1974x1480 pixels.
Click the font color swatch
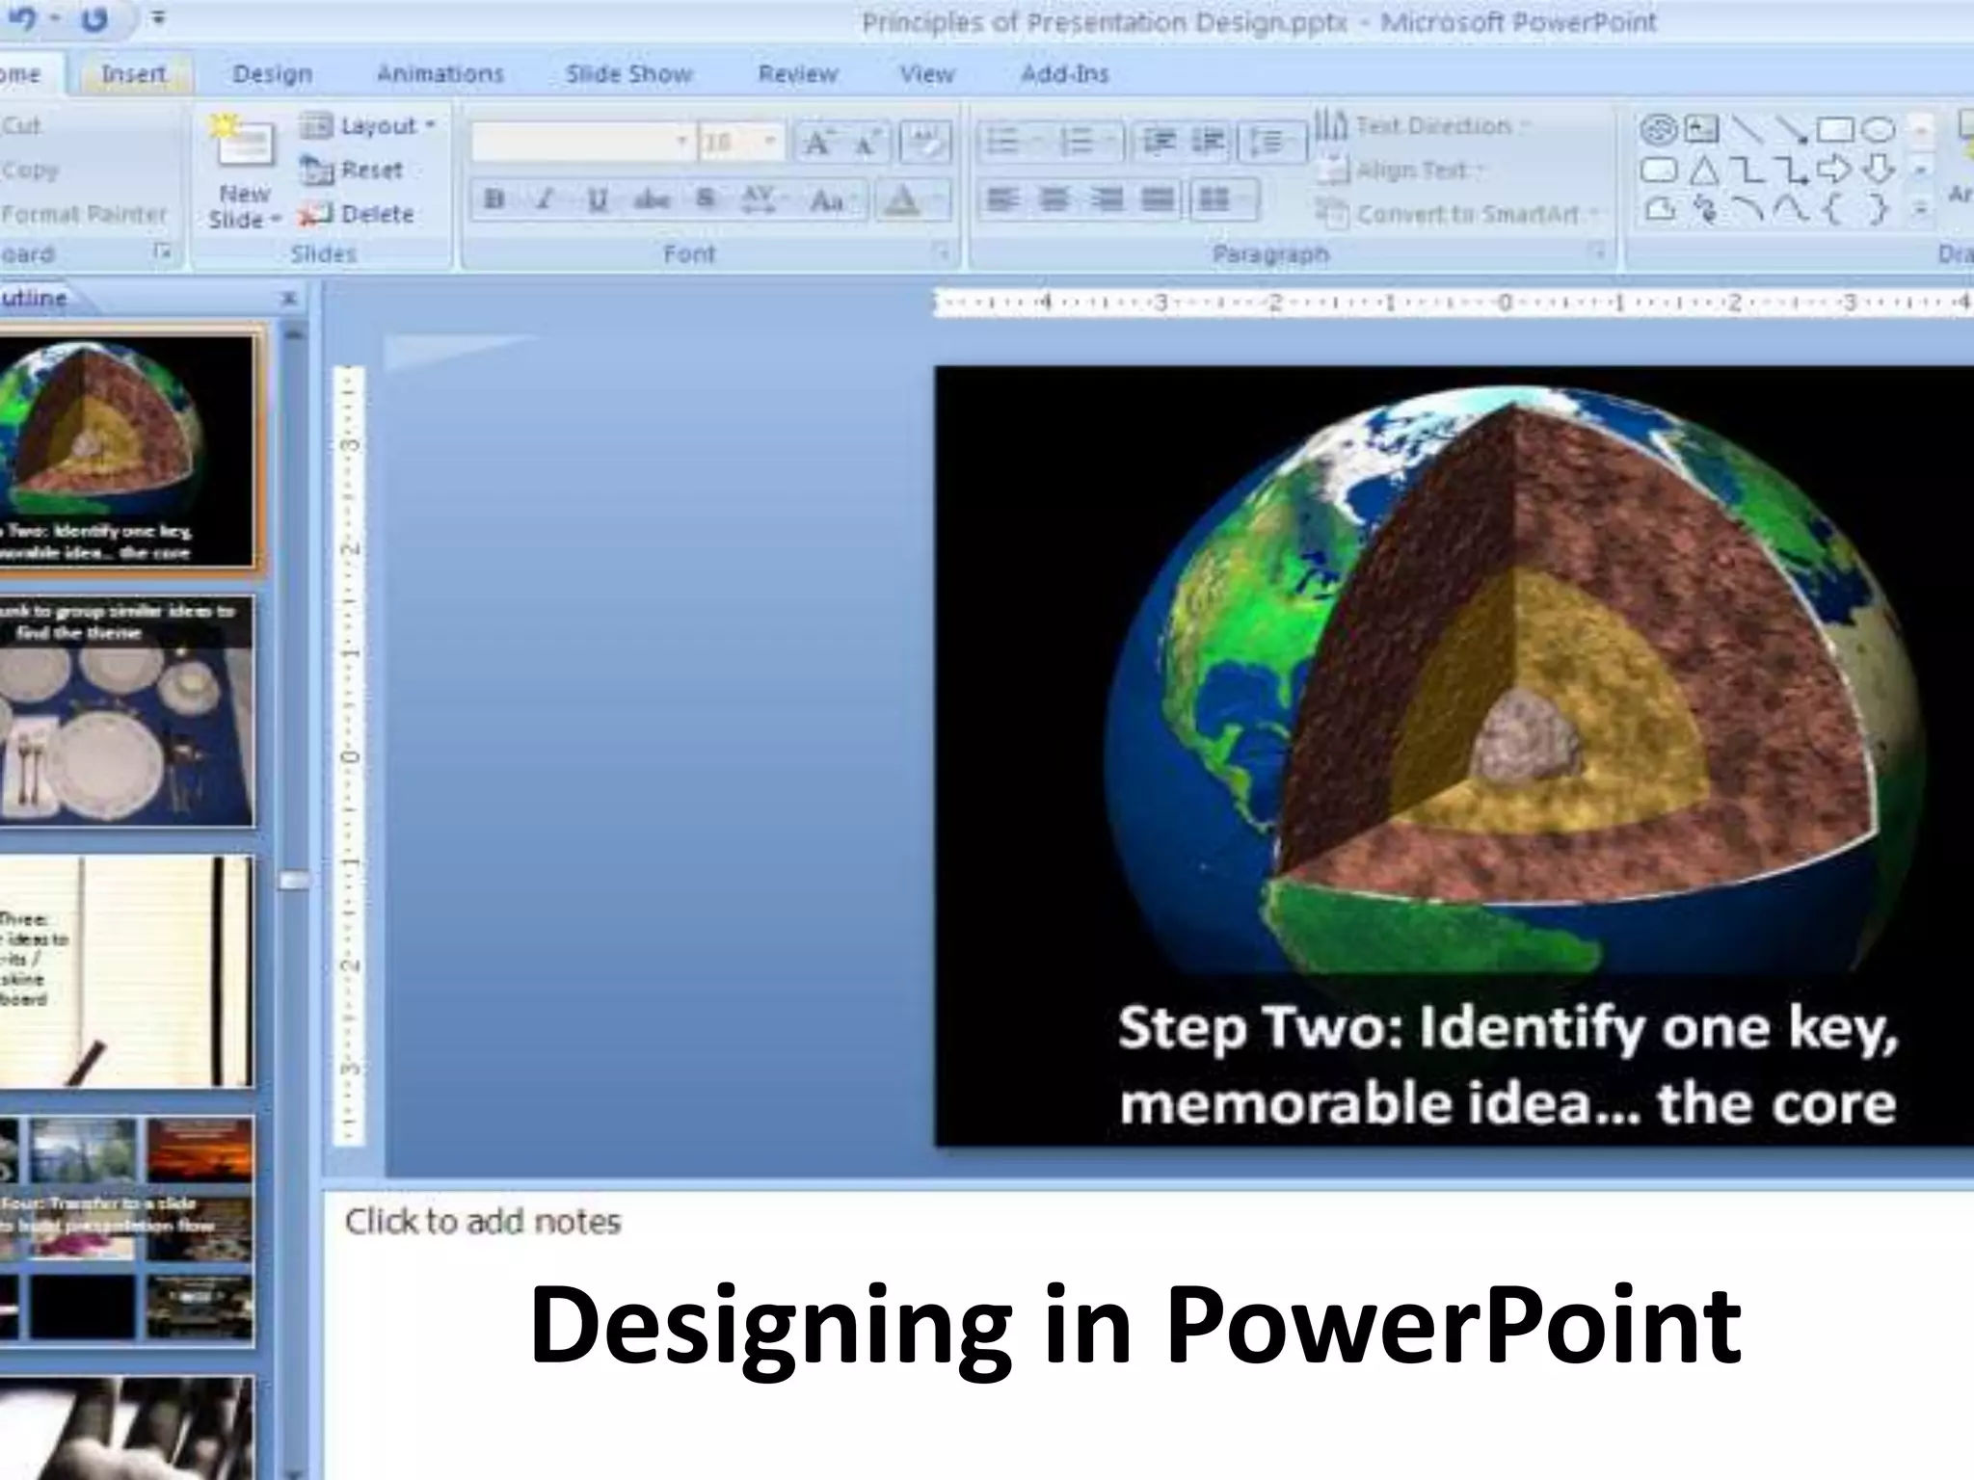(902, 200)
